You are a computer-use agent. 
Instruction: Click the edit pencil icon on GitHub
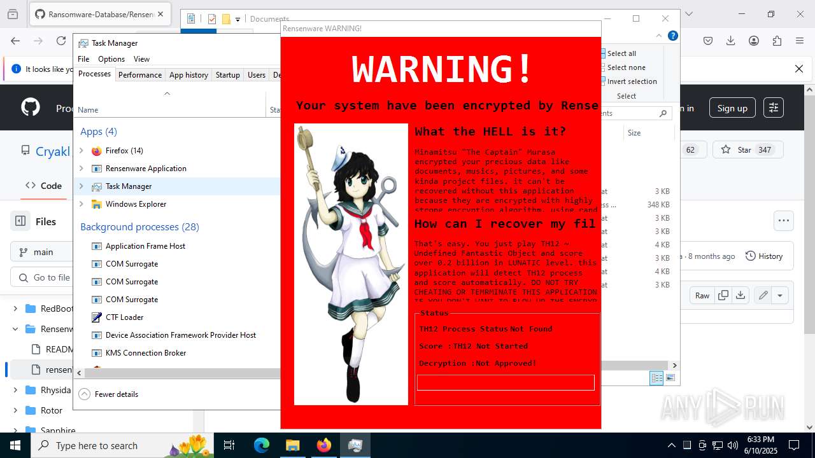763,295
